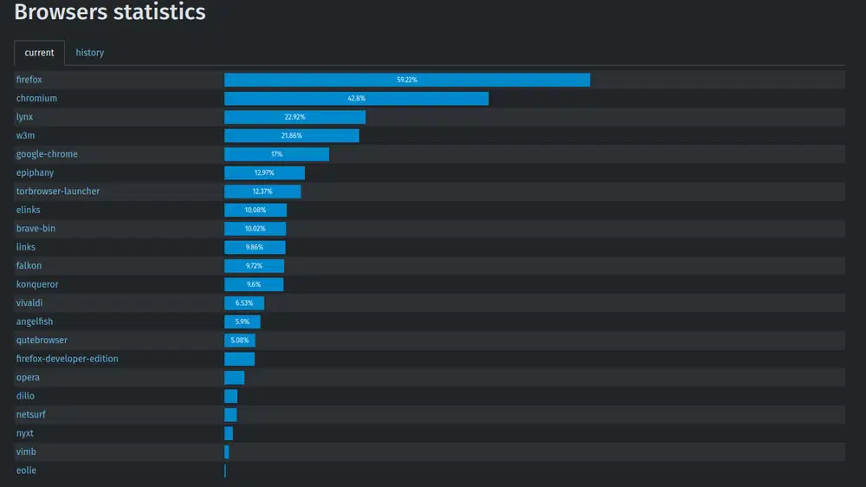The width and height of the screenshot is (866, 487).
Task: Open the firefox package link
Action: (29, 80)
